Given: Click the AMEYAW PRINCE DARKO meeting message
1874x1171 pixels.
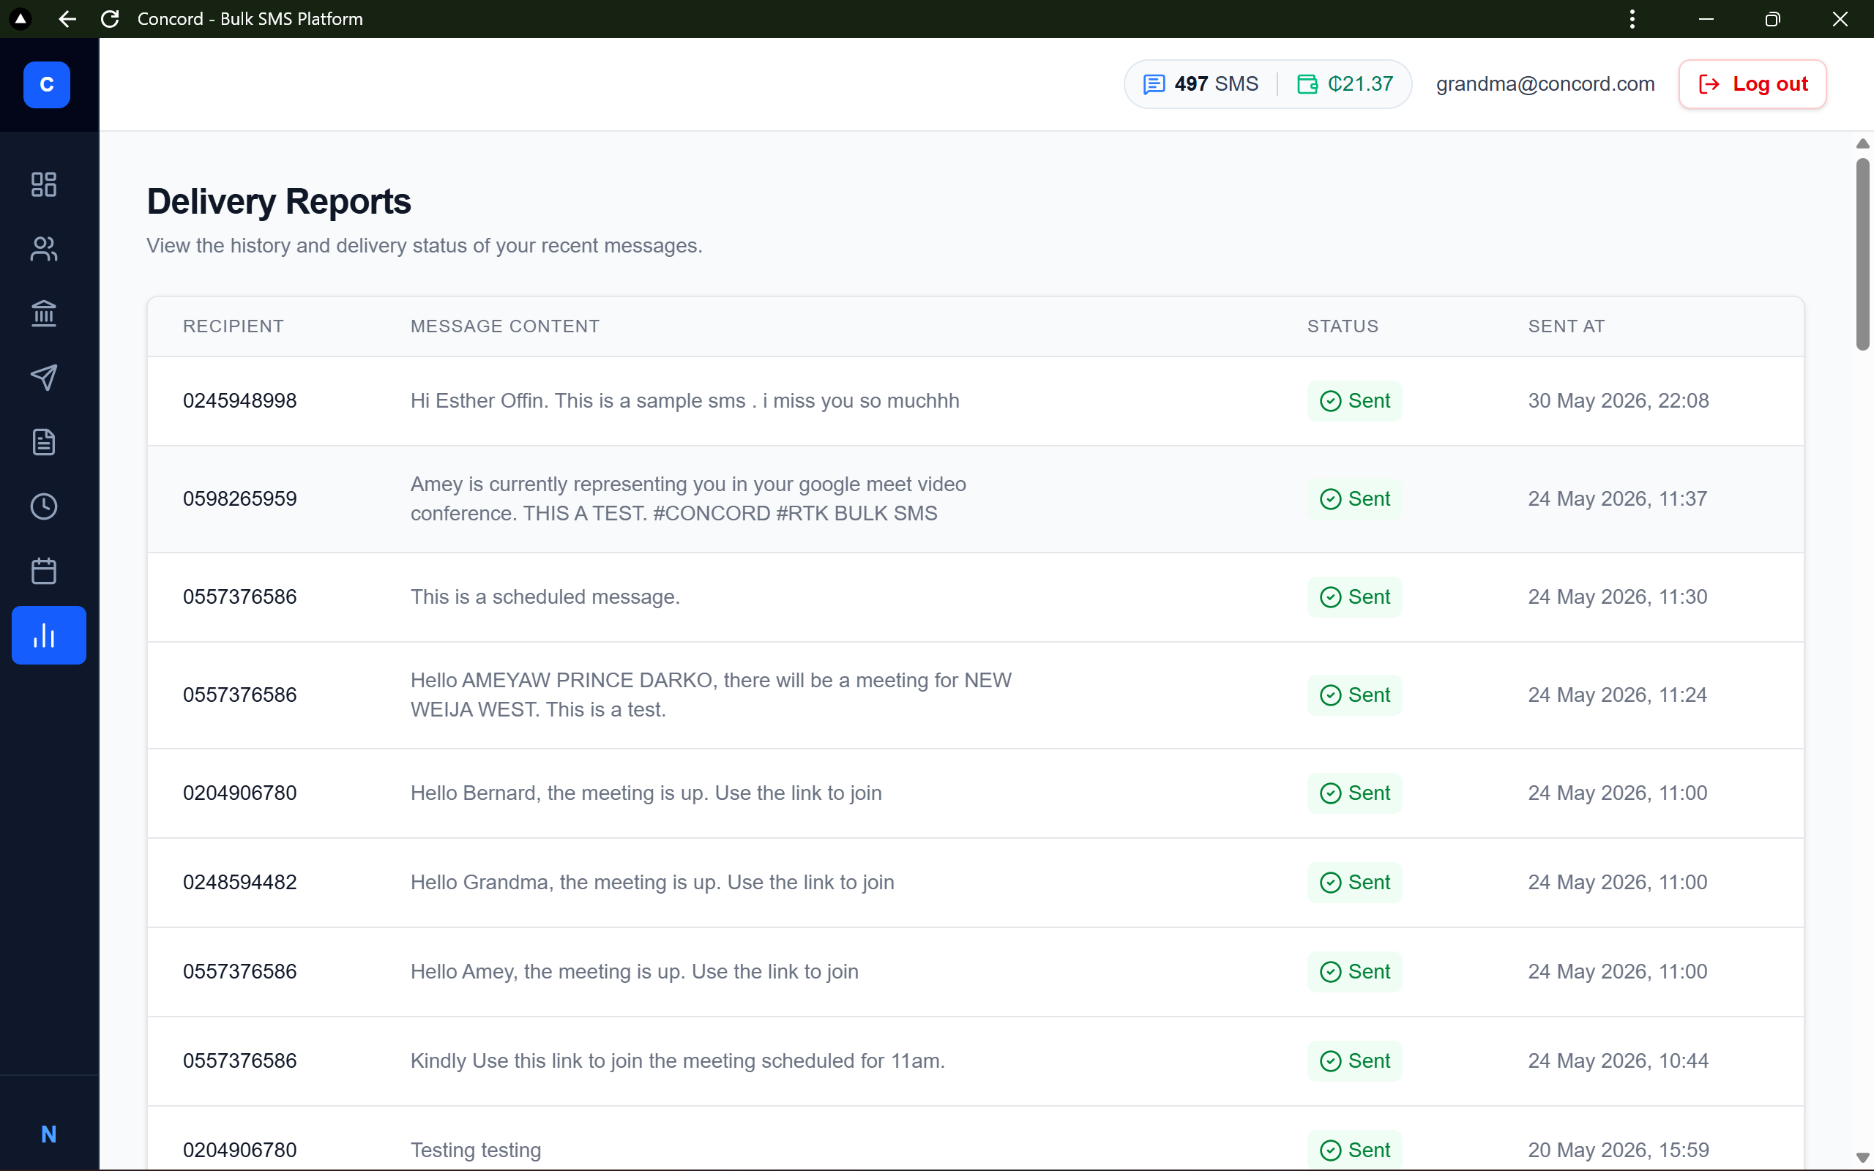Looking at the screenshot, I should [x=711, y=695].
